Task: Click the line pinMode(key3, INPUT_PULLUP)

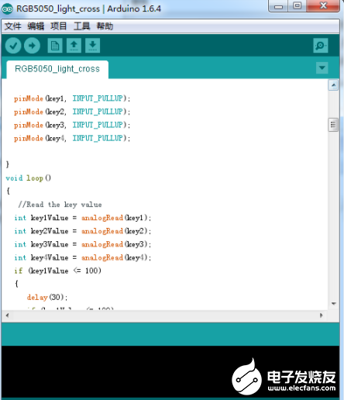Action: tap(72, 125)
